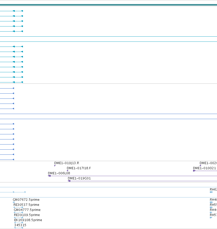Select the EK169108.5prime EST label
This screenshot has width=217, height=229.
(x=28, y=220)
